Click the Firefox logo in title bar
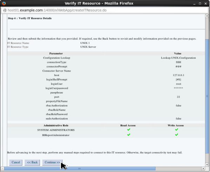 [4, 3]
